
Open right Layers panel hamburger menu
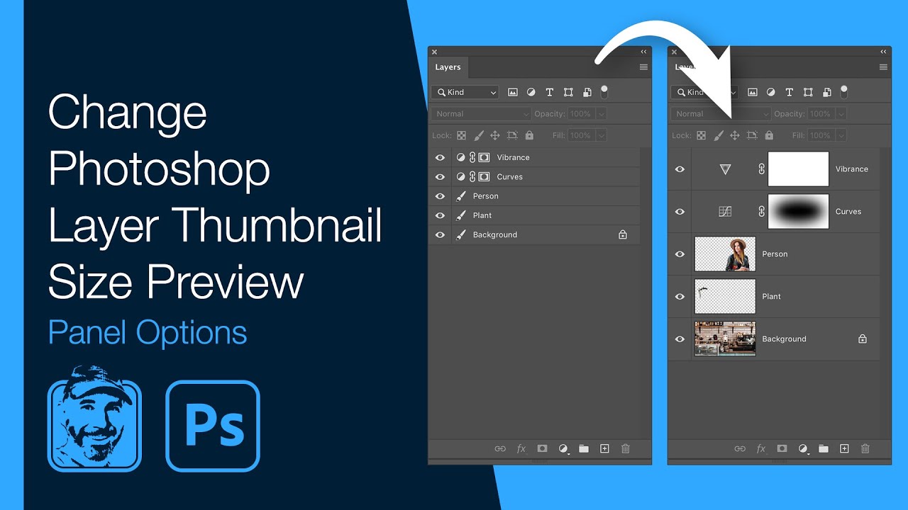pyautogui.click(x=883, y=67)
